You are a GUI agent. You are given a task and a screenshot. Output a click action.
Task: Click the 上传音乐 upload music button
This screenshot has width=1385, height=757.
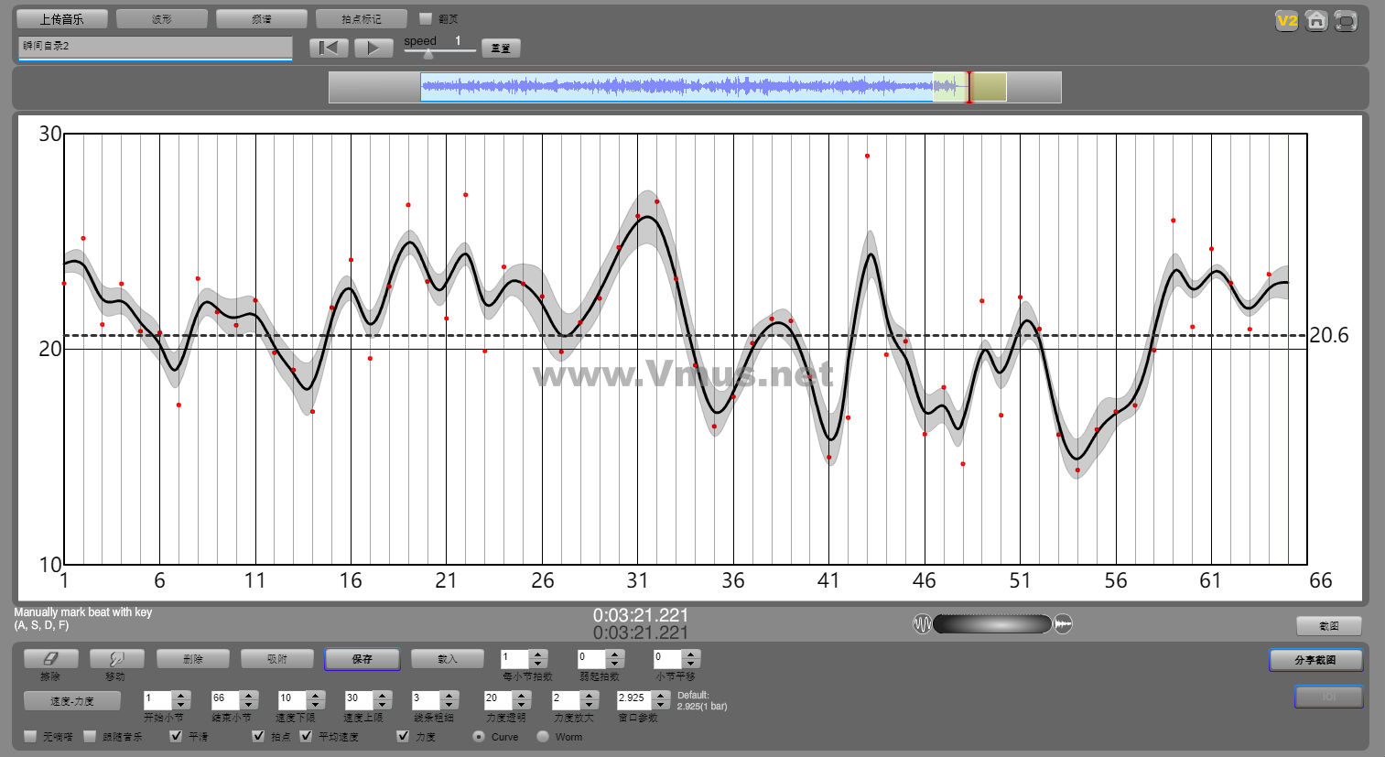point(61,19)
